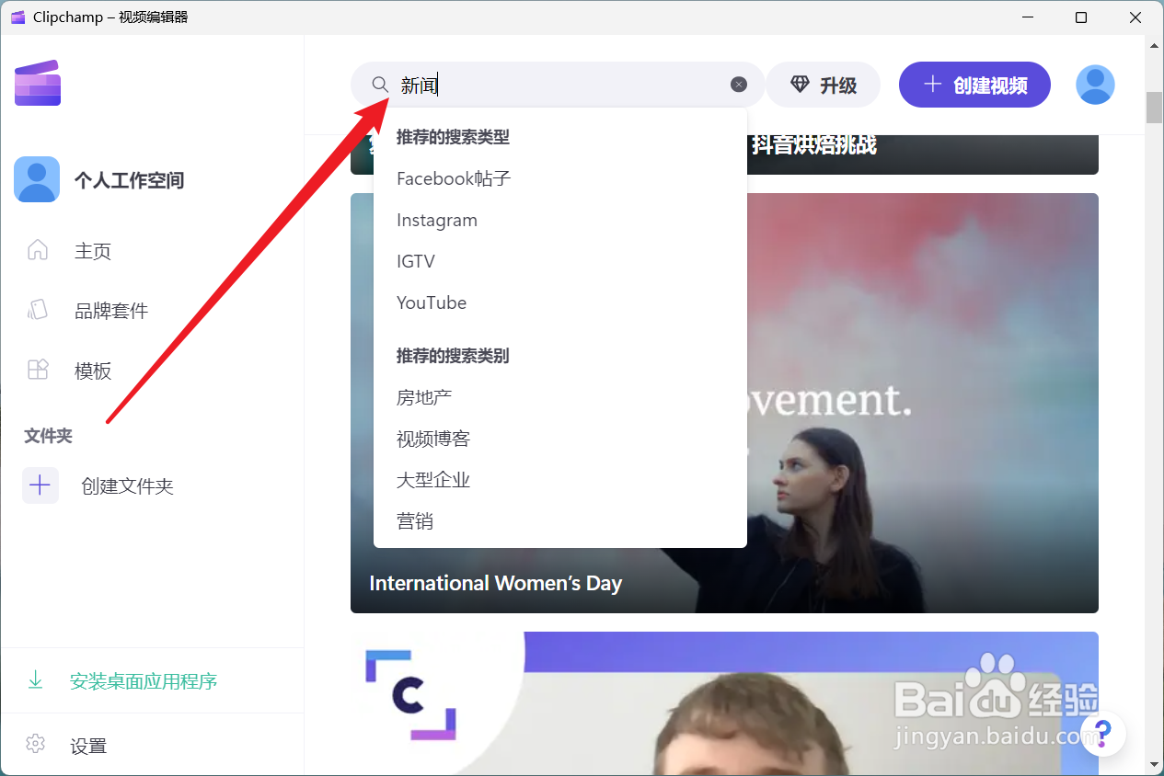Select 大型企业 category suggestion

click(x=433, y=480)
